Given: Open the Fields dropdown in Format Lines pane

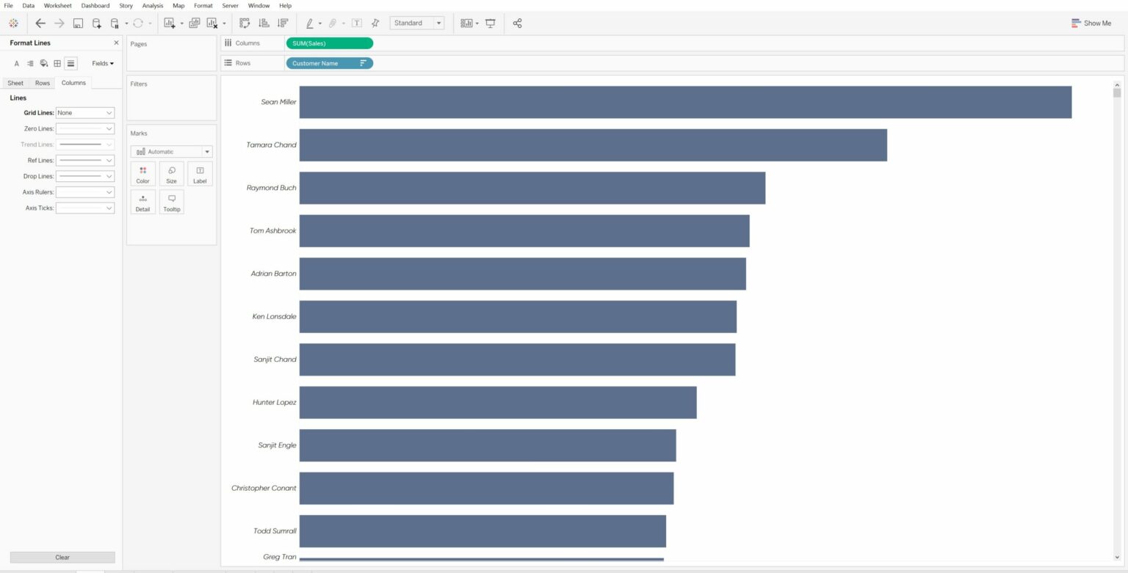Looking at the screenshot, I should [102, 63].
